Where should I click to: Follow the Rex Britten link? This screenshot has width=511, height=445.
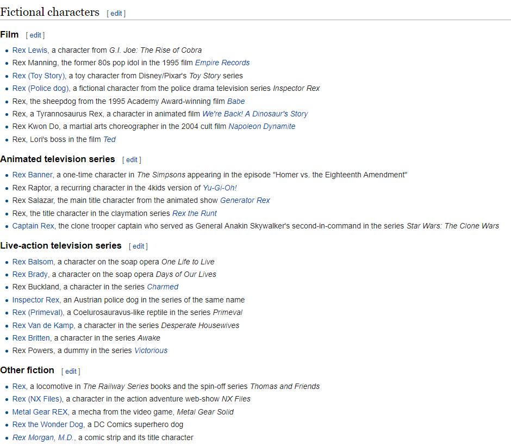point(31,338)
